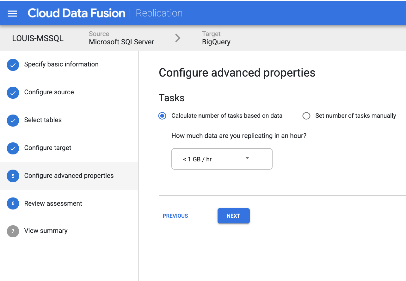Go to Specify basic information step
The width and height of the screenshot is (406, 281).
tap(61, 64)
